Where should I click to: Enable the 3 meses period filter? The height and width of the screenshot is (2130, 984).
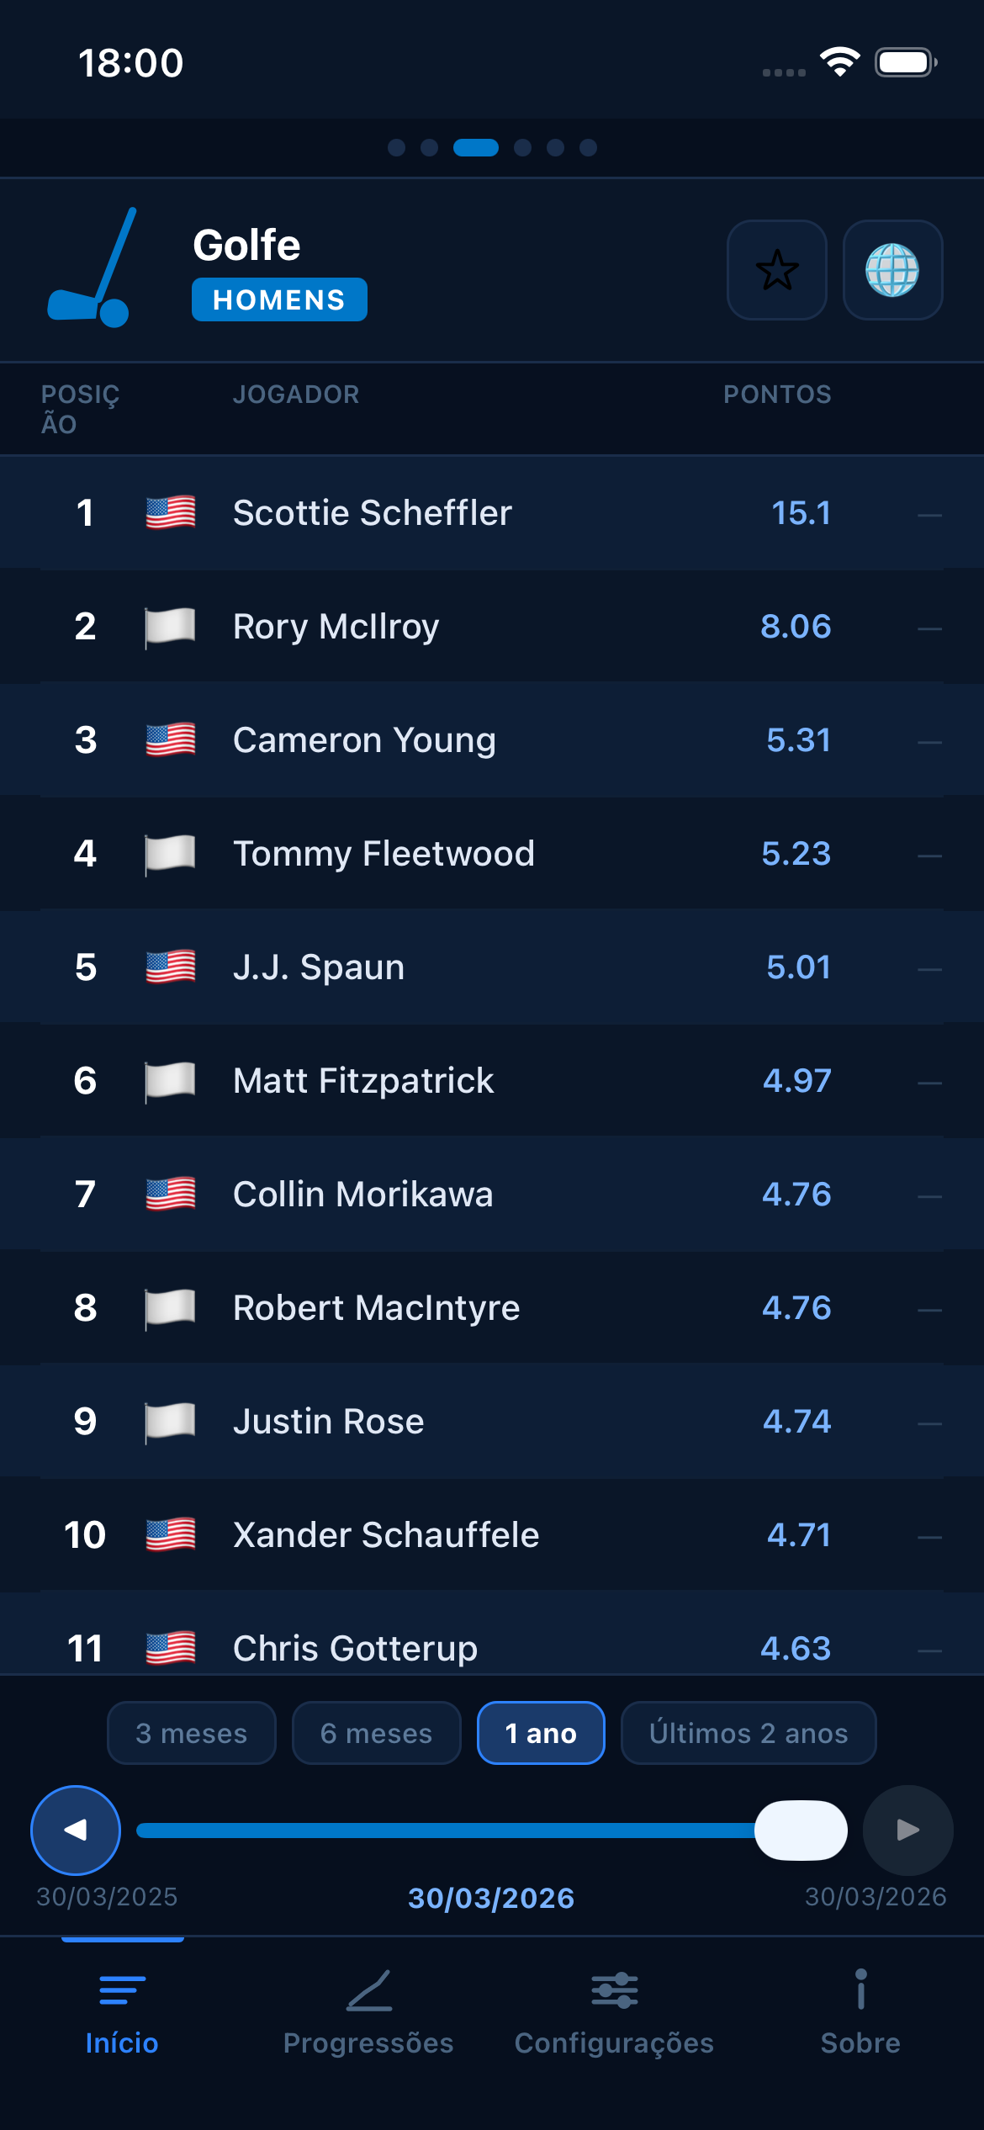coord(191,1733)
